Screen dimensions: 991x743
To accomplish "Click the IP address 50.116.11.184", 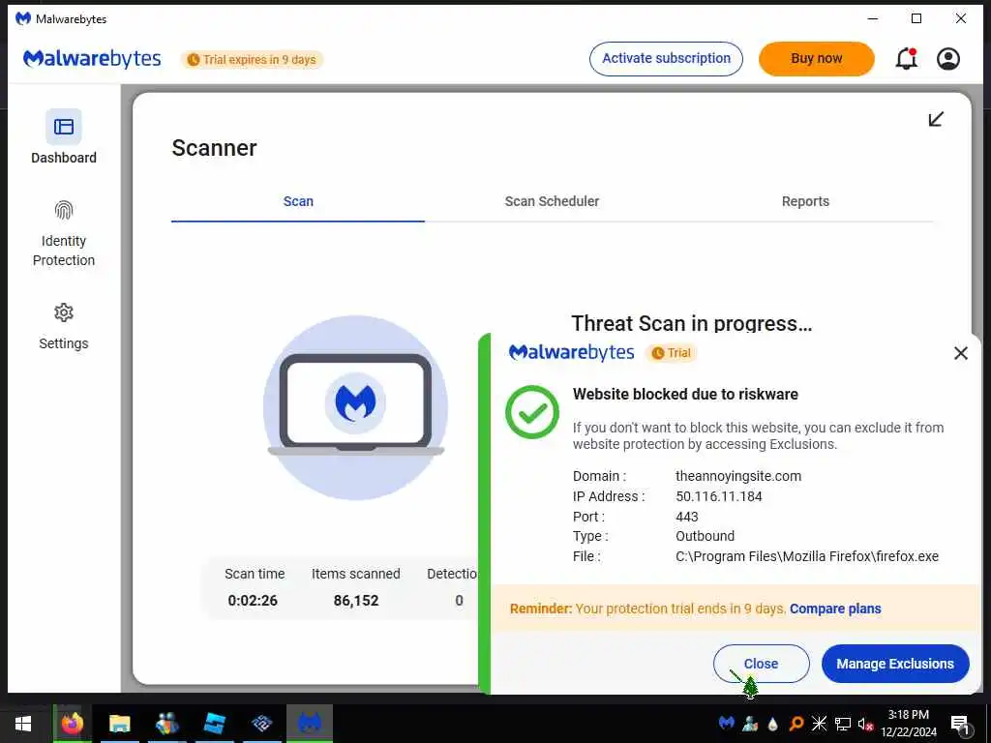I will coord(719,496).
